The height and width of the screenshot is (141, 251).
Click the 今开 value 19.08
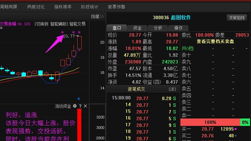tap(172, 35)
